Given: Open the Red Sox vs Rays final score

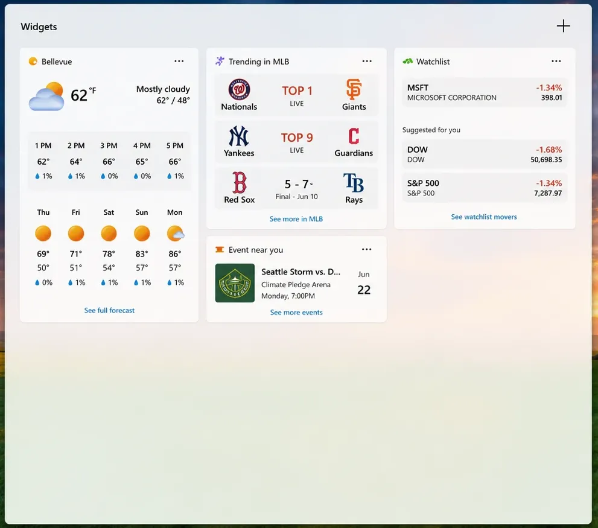Looking at the screenshot, I should coord(296,188).
